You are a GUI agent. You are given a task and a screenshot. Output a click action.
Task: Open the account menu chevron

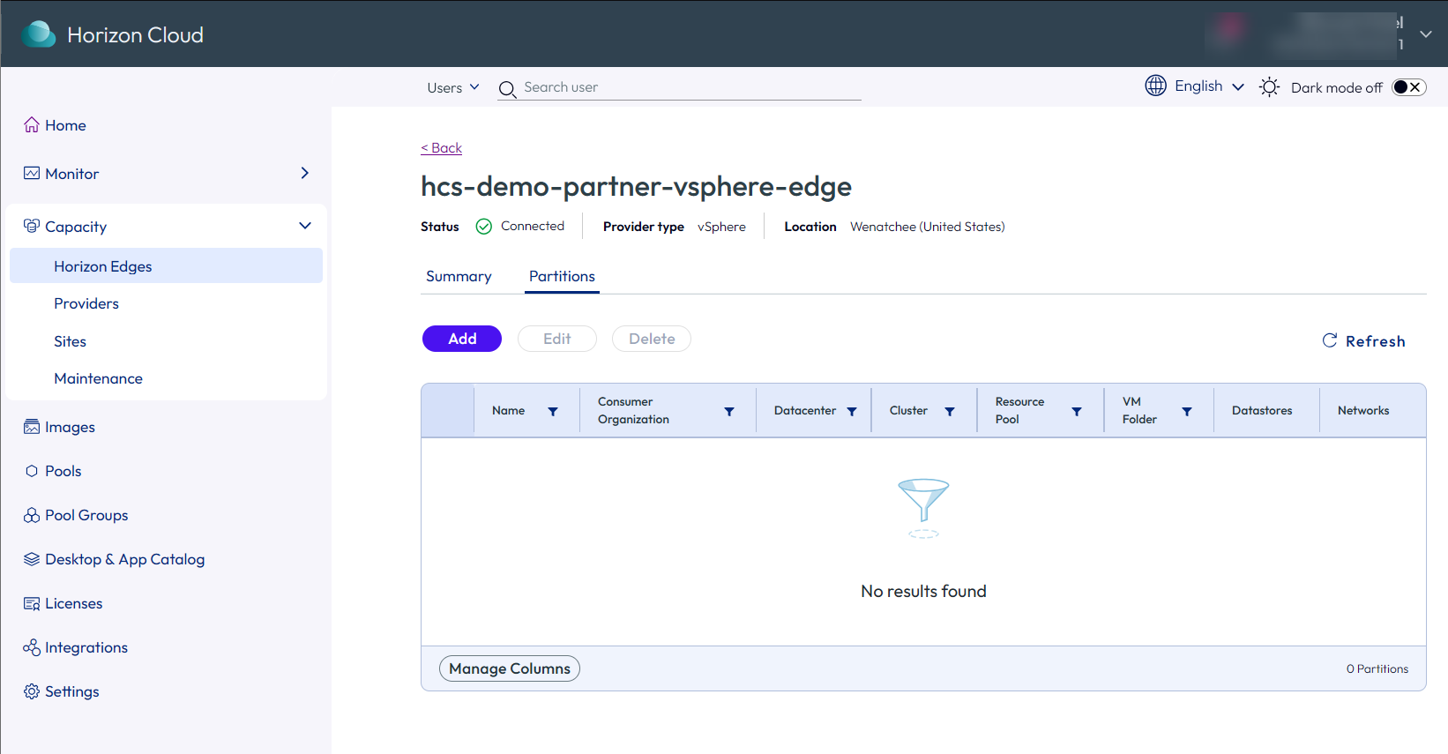[x=1426, y=34]
